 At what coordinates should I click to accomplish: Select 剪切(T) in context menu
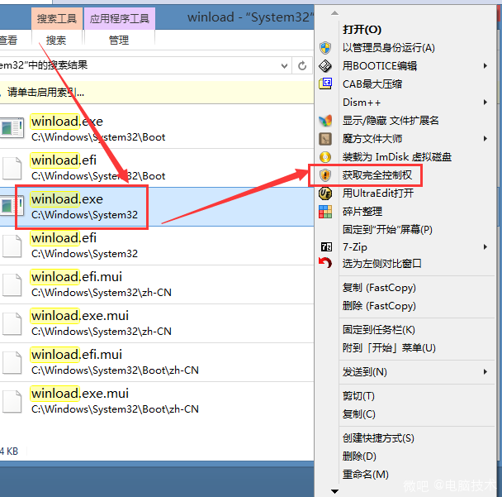point(358,396)
